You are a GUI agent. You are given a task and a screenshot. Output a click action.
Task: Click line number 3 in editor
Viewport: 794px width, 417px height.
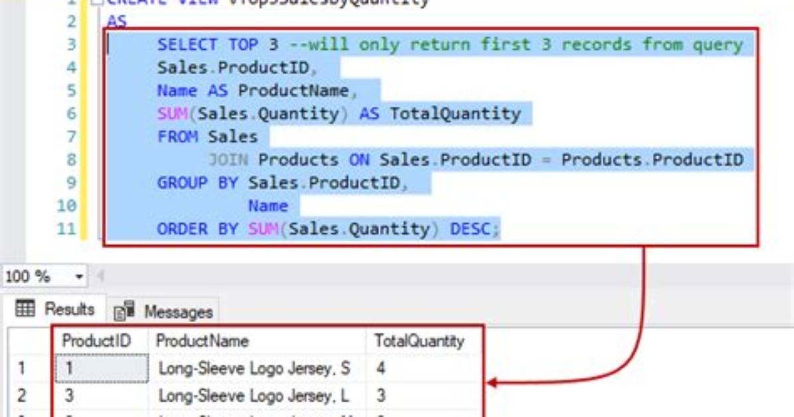72,44
